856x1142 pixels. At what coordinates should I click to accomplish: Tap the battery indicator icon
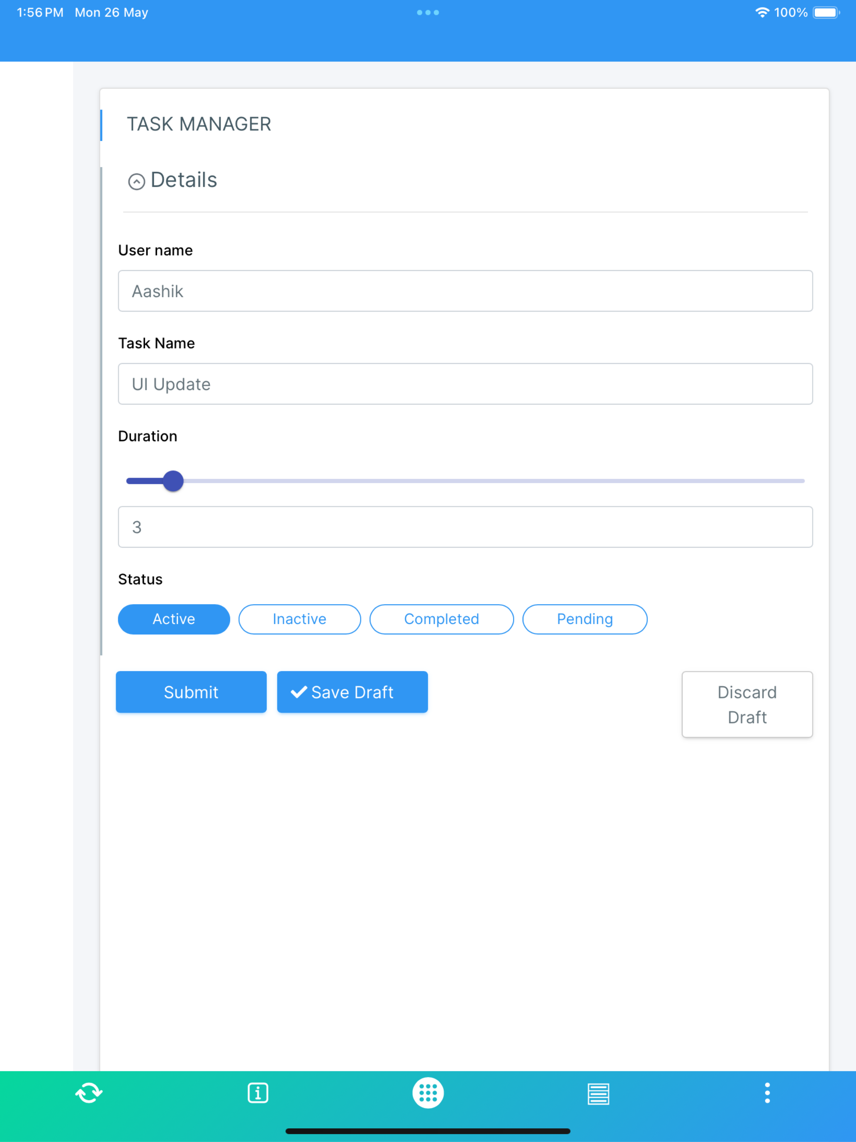[x=827, y=12]
